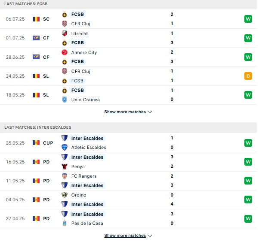Click the FC Rangers crest icon
Viewport: 259px width, 242px height.
click(65, 176)
